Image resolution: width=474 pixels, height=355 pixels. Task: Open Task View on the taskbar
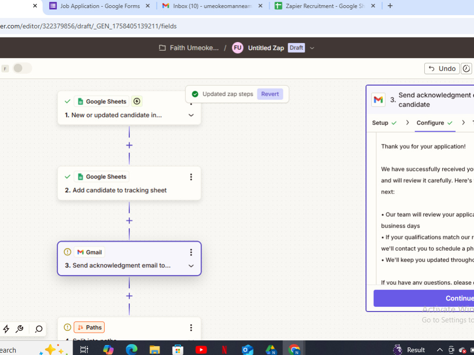[x=84, y=350]
